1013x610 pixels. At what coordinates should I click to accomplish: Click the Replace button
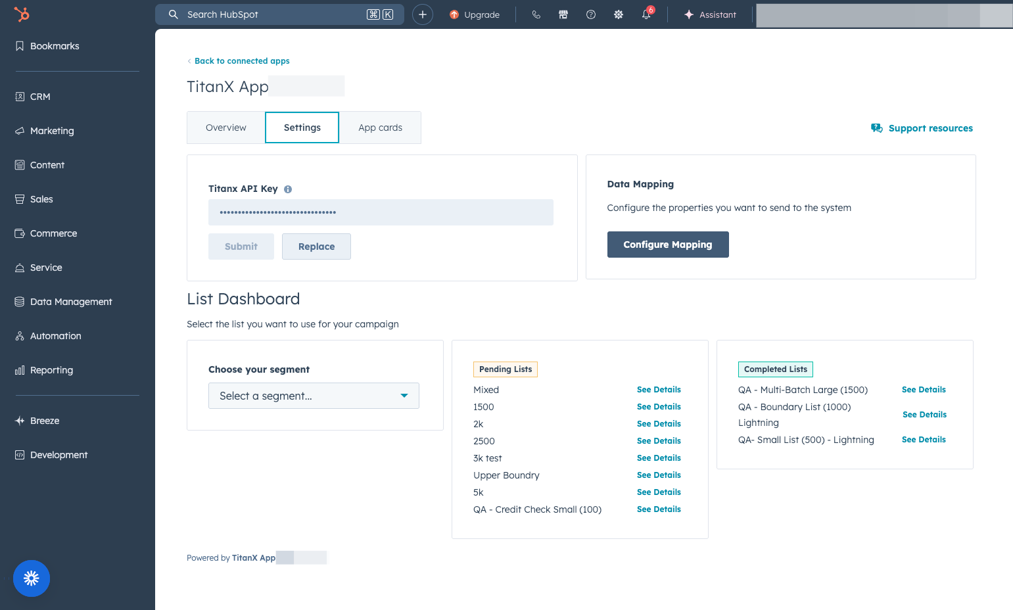coord(316,246)
